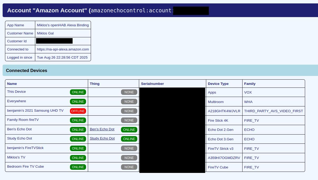Screen dimensions: 318x180
Task: Select the Connected to URL https://na-api-alexa.amazon.com
Action: [63, 49]
